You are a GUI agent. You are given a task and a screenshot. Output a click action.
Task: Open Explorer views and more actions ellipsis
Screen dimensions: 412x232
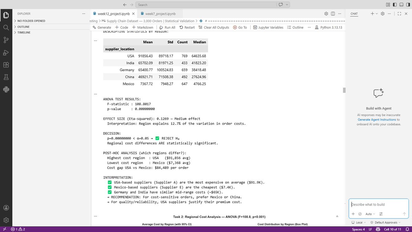coord(83,14)
